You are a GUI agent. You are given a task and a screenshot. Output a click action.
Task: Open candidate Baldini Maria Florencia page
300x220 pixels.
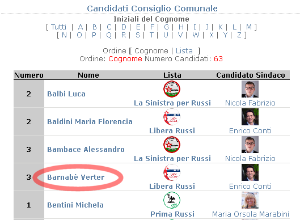(90, 122)
